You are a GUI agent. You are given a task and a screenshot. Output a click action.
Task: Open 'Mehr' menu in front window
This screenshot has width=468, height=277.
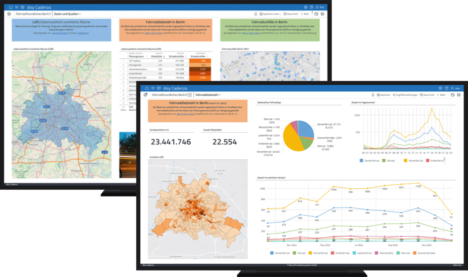coord(441,95)
